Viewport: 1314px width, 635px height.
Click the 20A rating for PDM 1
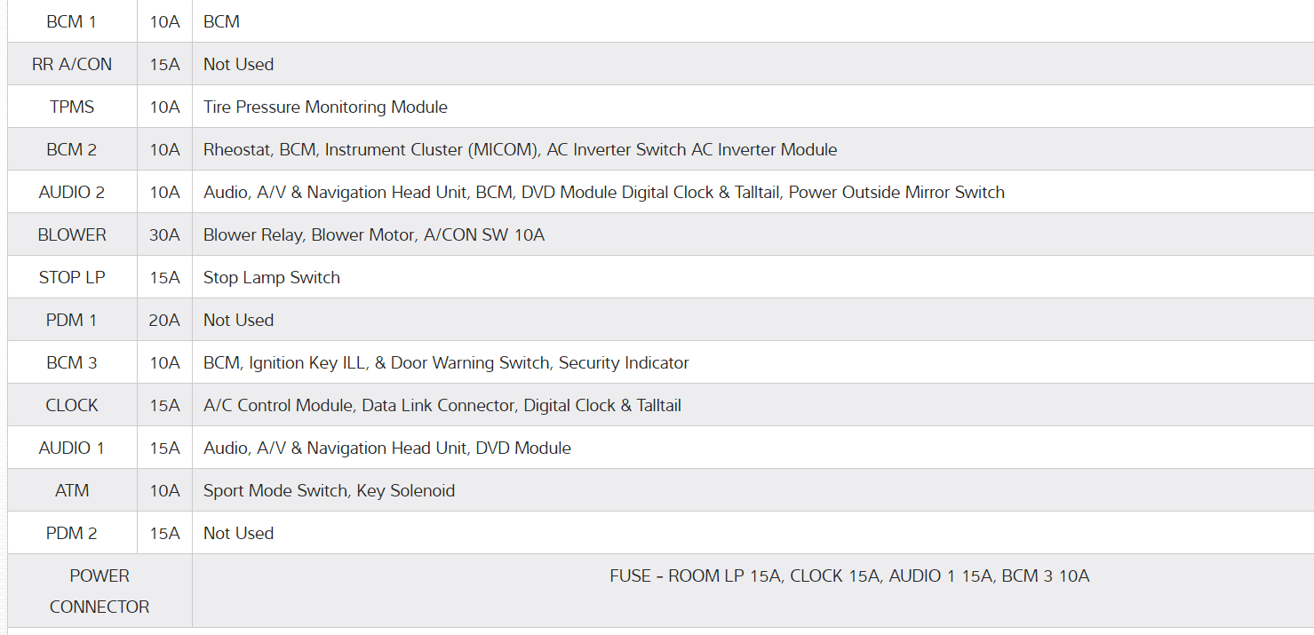click(164, 320)
